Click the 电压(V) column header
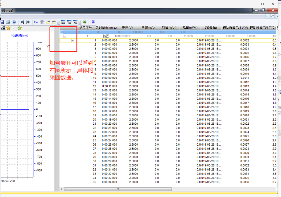 (127, 27)
